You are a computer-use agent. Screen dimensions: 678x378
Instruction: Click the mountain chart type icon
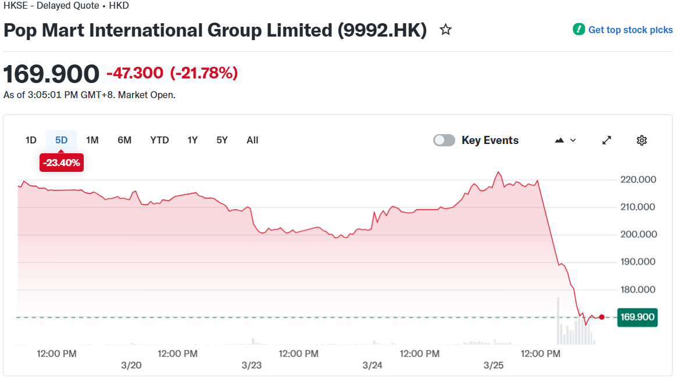click(560, 140)
